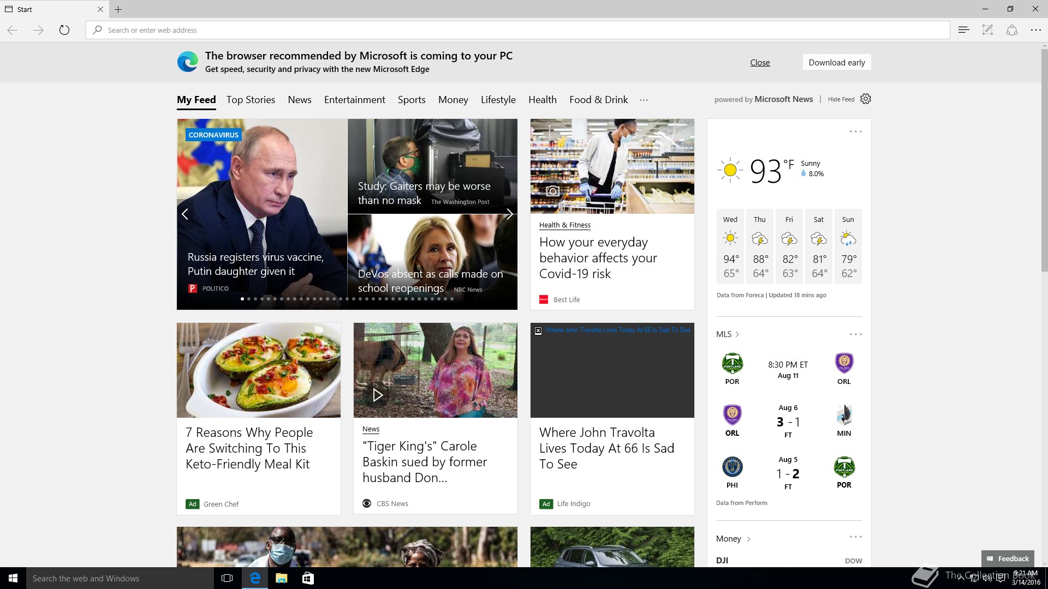Select Wednesday weather forecast
1048x589 pixels.
(x=730, y=247)
